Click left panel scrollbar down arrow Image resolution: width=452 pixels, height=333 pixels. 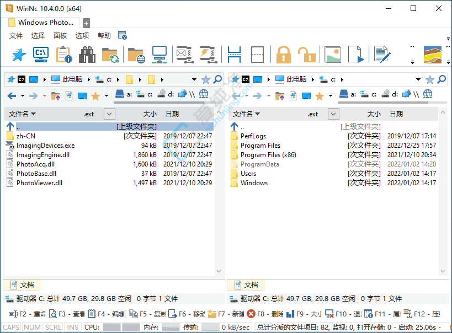(x=219, y=271)
